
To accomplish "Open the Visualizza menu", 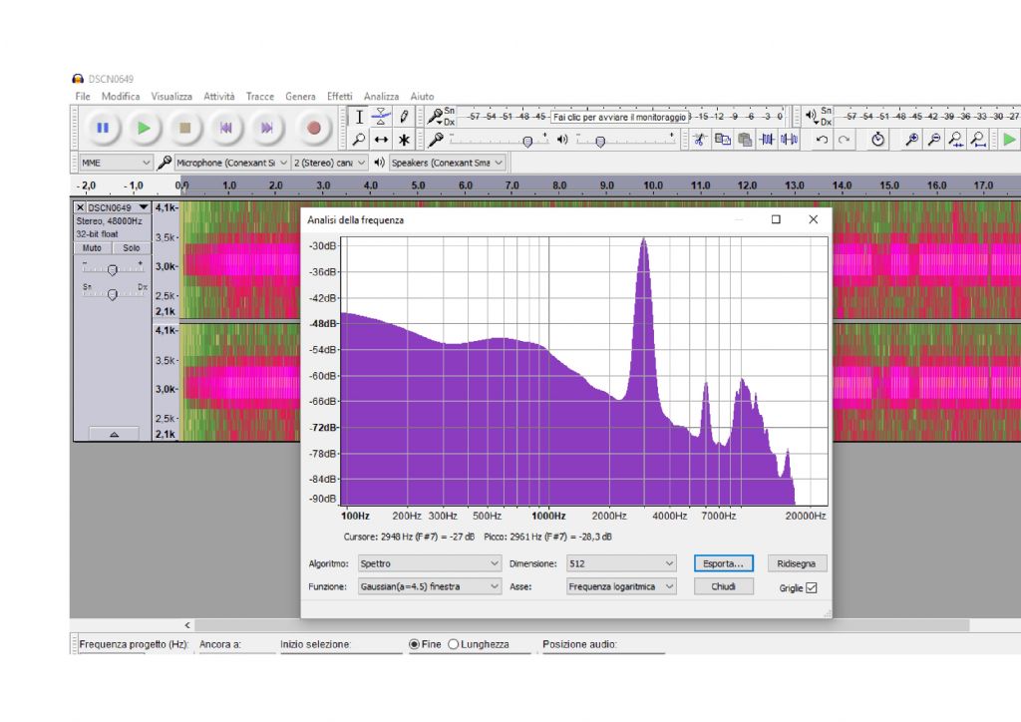I will point(171,97).
